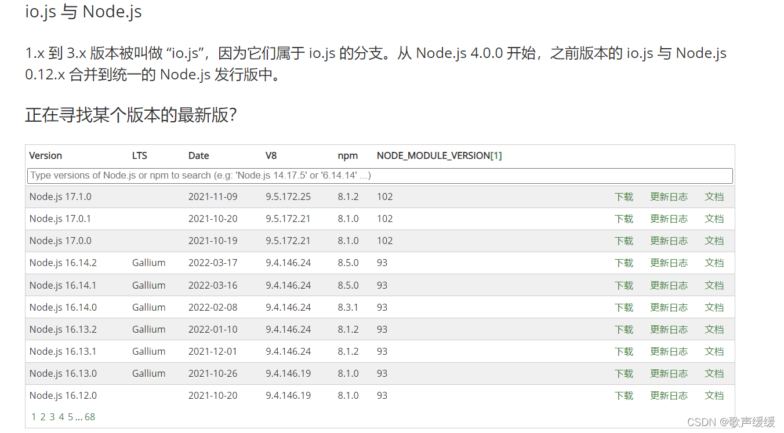Open docs for Node.js 16.13.0
The height and width of the screenshot is (433, 784).
tap(714, 373)
